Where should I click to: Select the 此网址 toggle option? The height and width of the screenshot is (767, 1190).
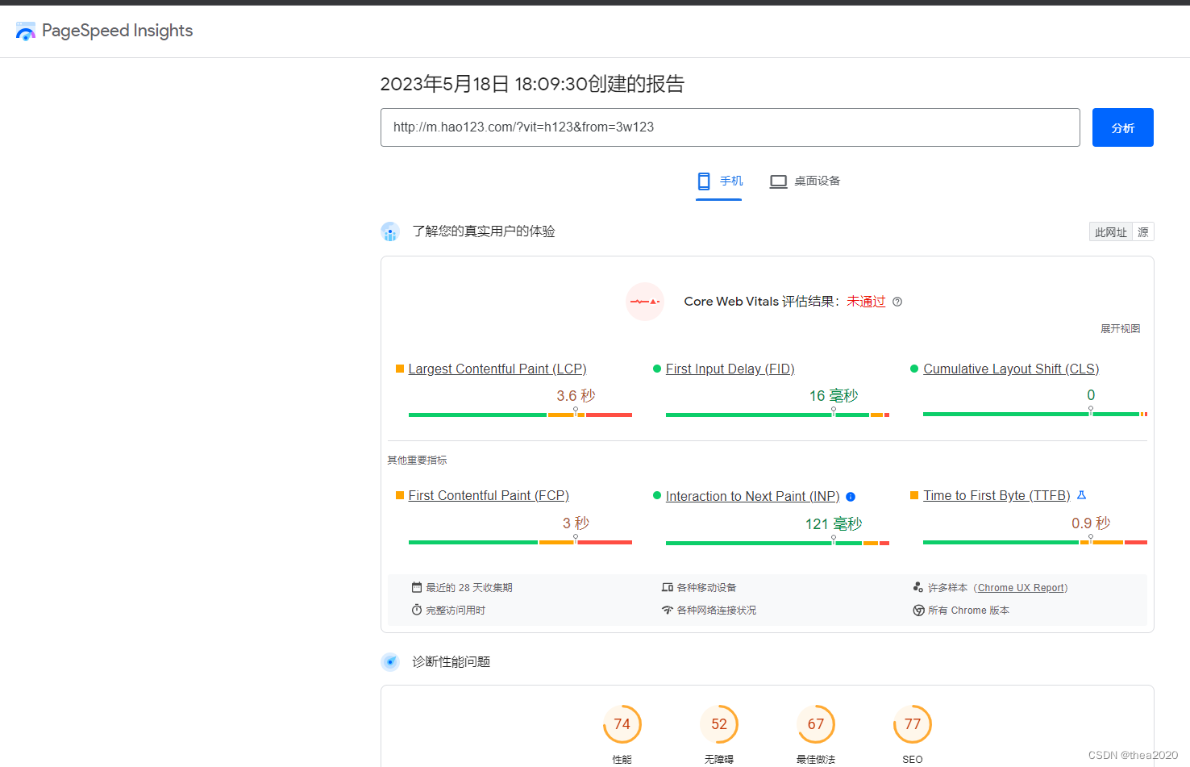(x=1110, y=232)
